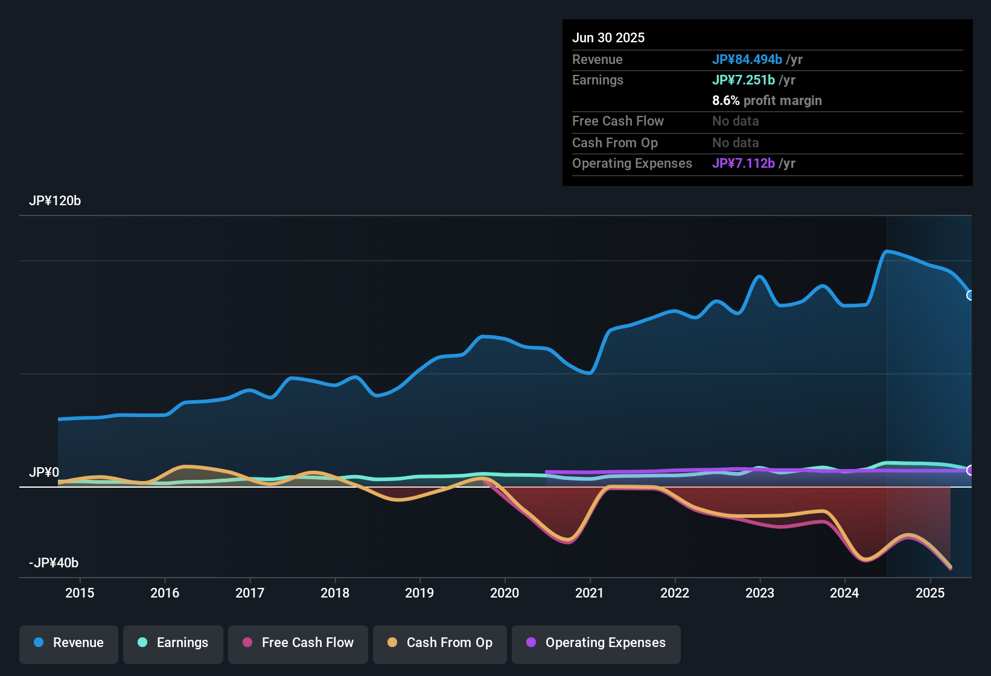
Task: Toggle the Free Cash Flow series visibility
Action: 298,643
